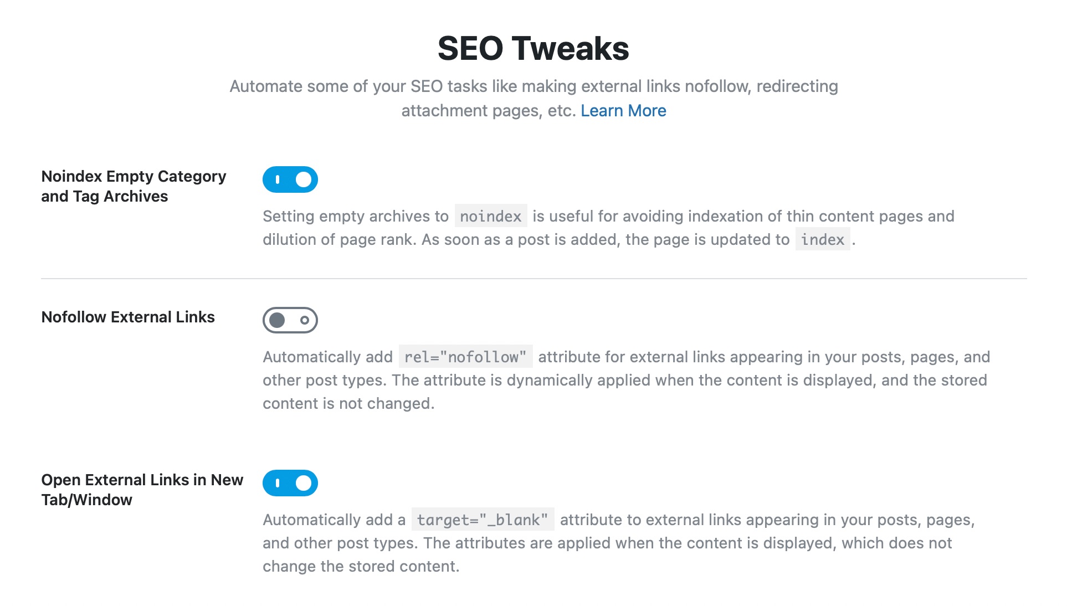This screenshot has width=1067, height=606.
Task: Click the rel="nofollow" code text
Action: (465, 357)
